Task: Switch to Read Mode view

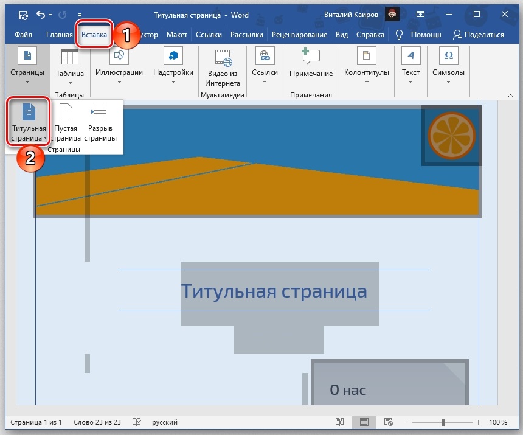Action: (340, 422)
